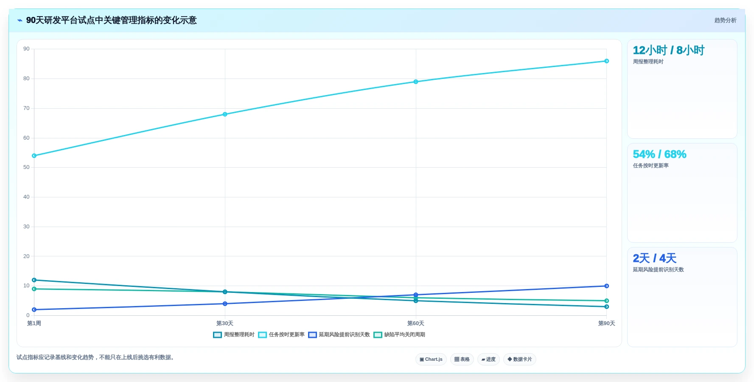Click the 延期风险提前识别天数 point at 第30天
The height and width of the screenshot is (382, 754).
click(x=225, y=304)
